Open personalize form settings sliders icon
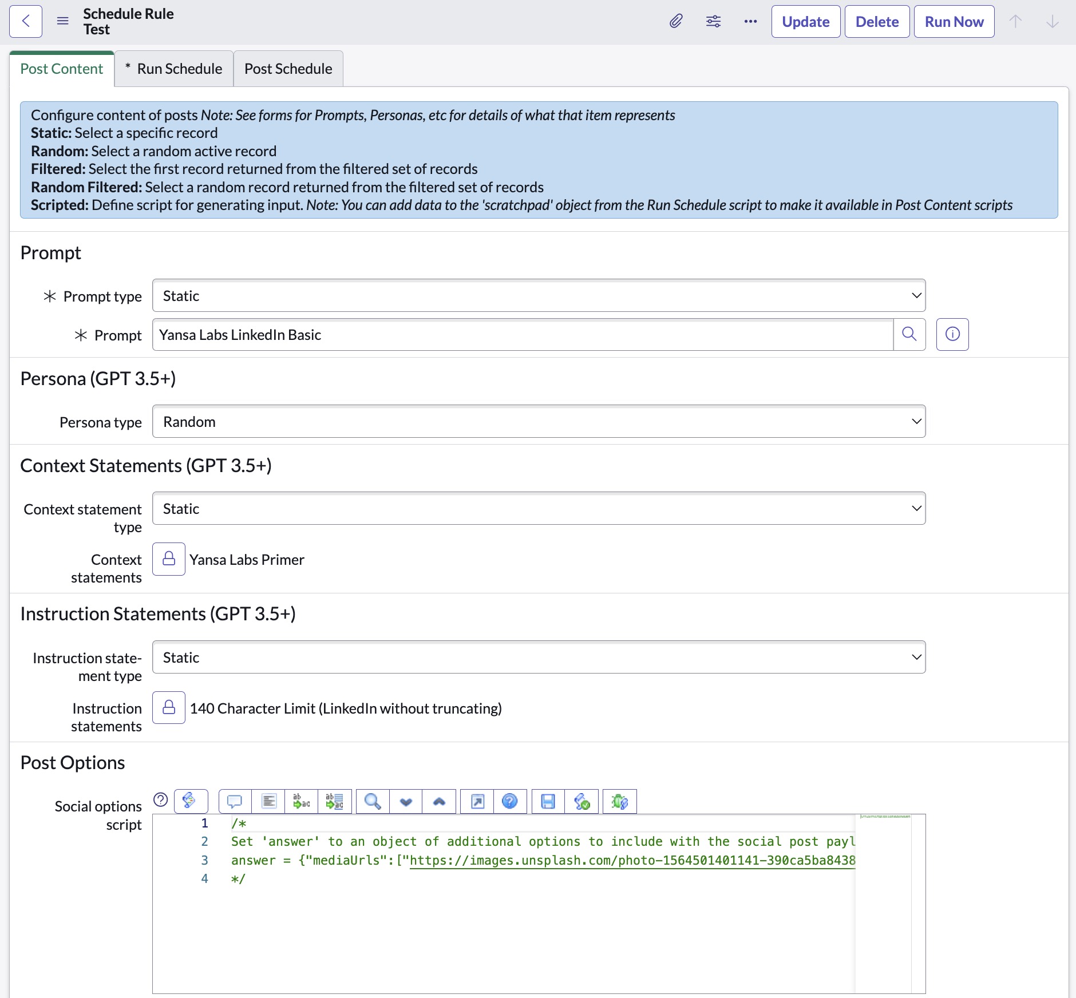The height and width of the screenshot is (998, 1076). 713,22
